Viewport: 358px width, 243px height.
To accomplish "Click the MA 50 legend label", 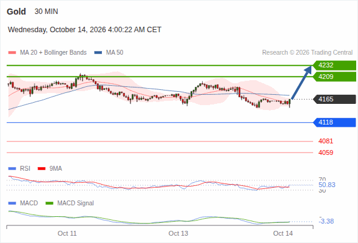I will 115,53.
